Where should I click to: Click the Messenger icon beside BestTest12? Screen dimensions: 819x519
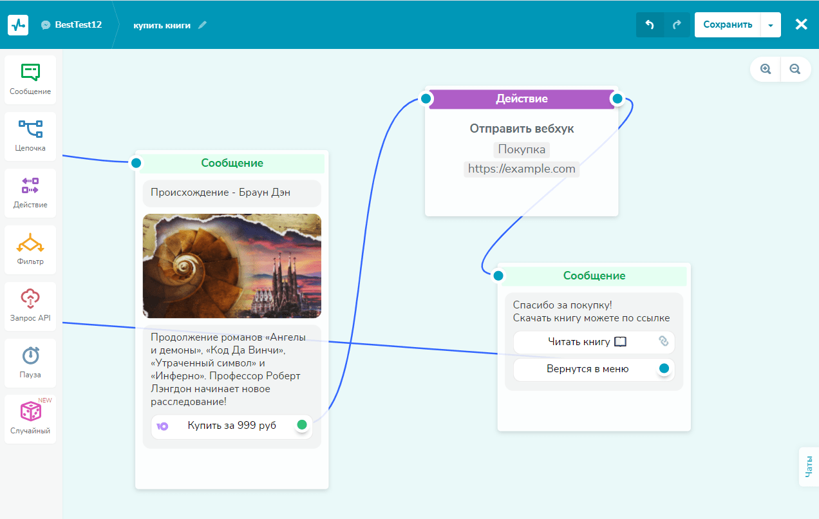(46, 25)
